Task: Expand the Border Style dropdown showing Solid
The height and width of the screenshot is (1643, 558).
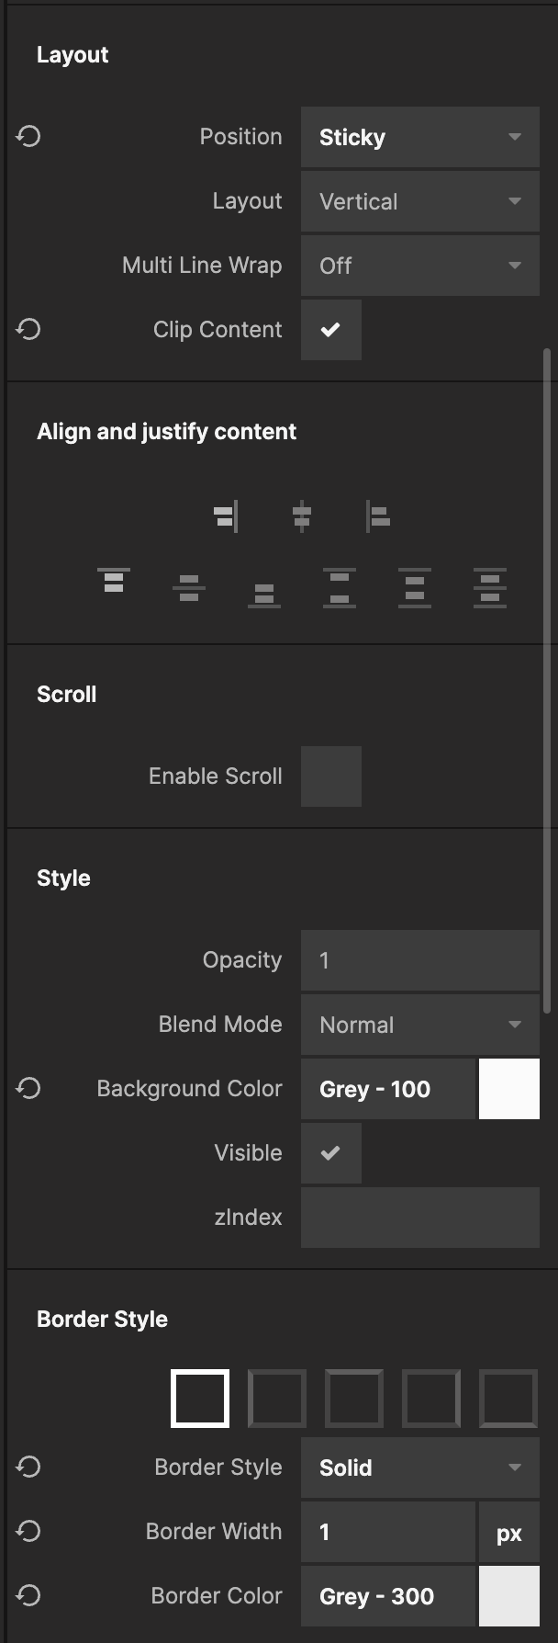Action: [x=419, y=1467]
